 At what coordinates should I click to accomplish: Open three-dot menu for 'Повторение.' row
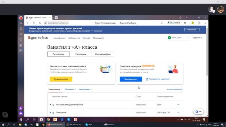pyautogui.click(x=178, y=113)
